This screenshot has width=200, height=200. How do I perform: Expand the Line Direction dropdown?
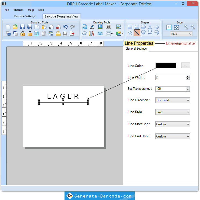pyautogui.click(x=173, y=100)
